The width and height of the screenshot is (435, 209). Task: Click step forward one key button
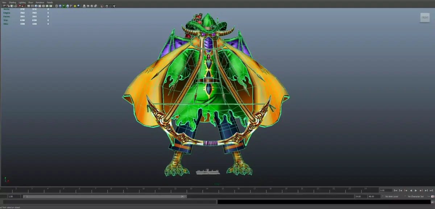(x=421, y=190)
